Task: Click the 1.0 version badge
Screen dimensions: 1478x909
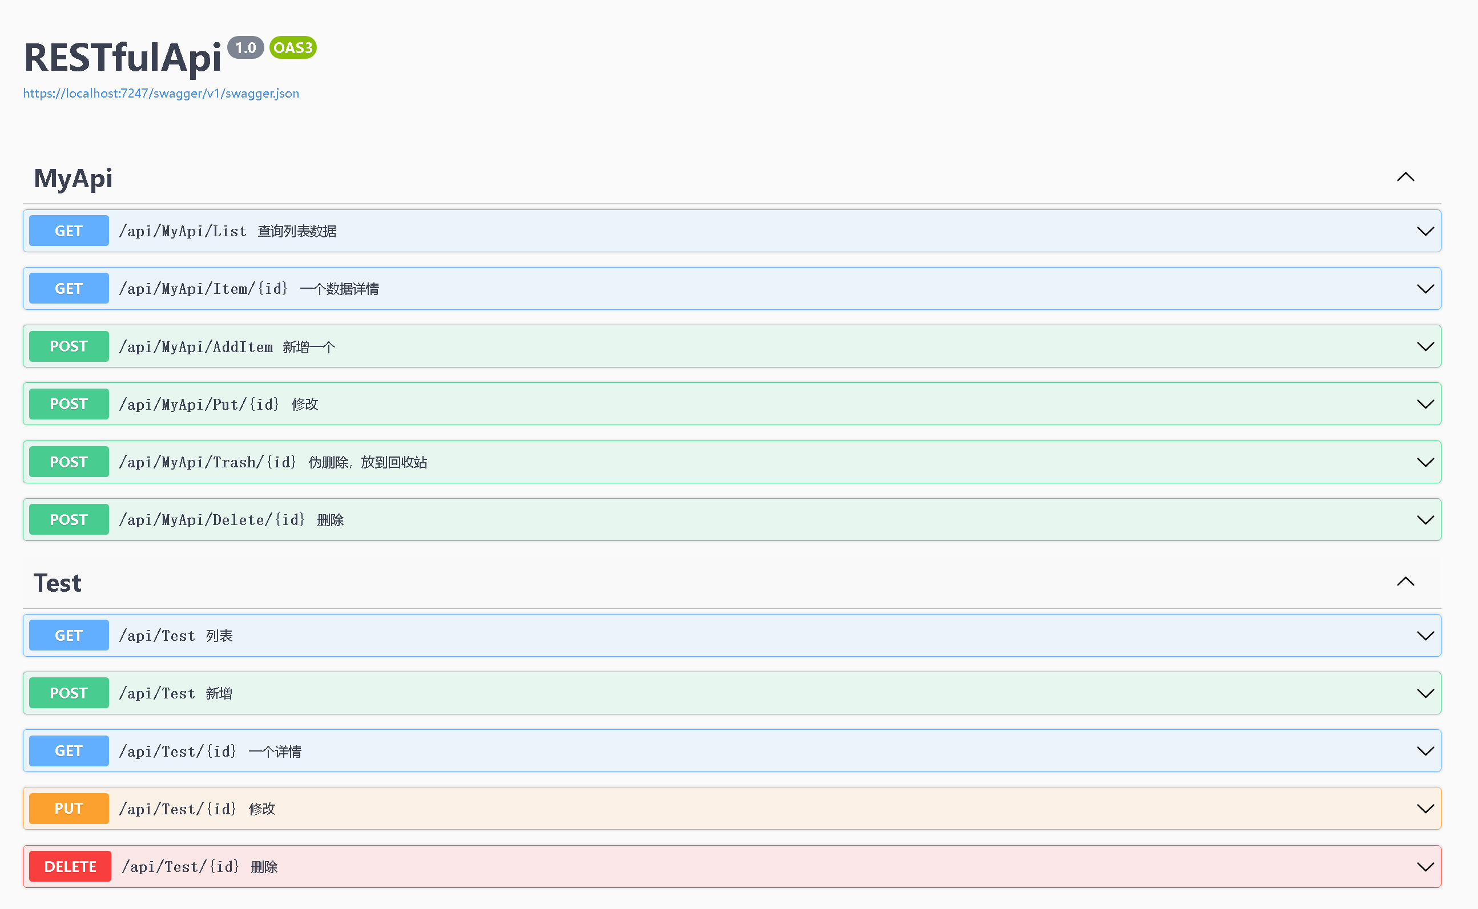Action: 245,47
